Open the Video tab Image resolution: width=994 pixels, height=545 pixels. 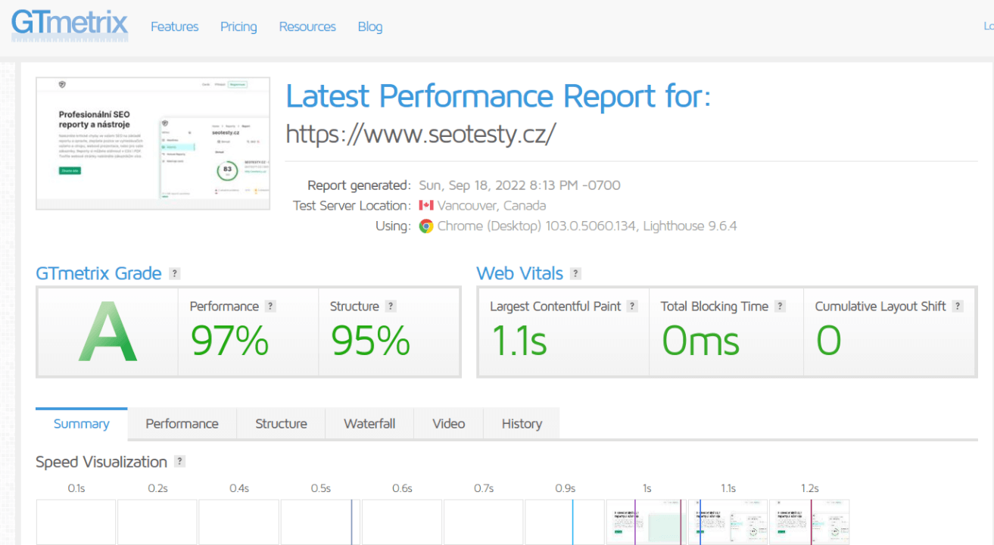448,424
